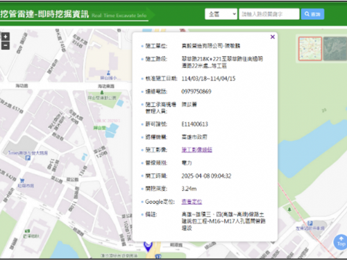This screenshot has height=260, width=347.
Task: Click the permit number E11400613
Action: point(194,124)
